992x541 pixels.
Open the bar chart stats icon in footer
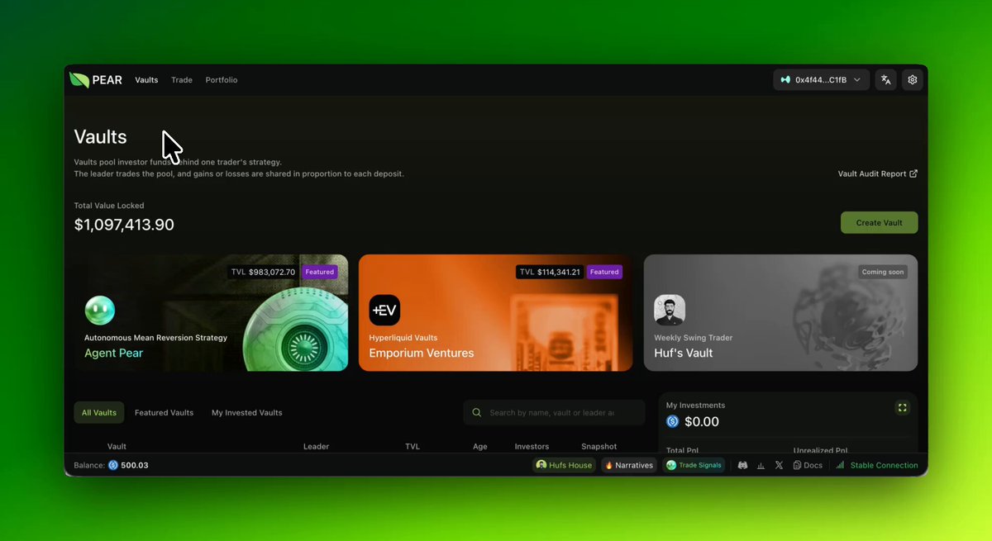[761, 465]
